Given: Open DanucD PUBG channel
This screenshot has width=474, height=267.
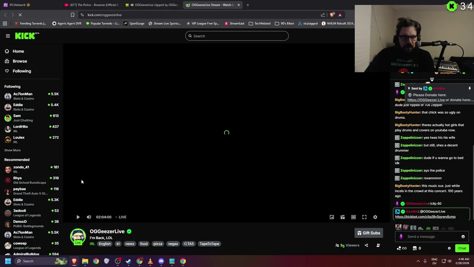Looking at the screenshot, I should click(x=31, y=224).
